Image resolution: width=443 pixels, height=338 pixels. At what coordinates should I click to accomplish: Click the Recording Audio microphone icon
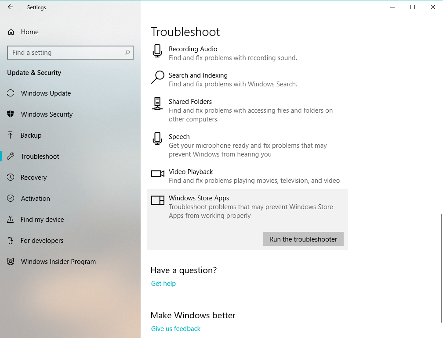click(x=157, y=51)
